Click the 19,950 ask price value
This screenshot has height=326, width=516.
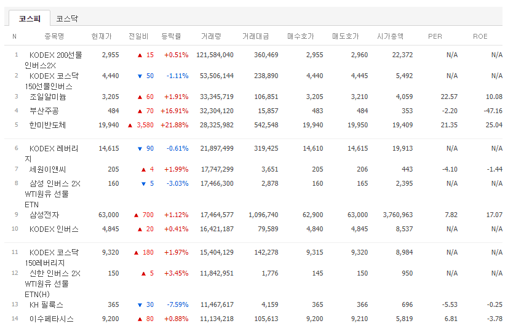[358, 125]
